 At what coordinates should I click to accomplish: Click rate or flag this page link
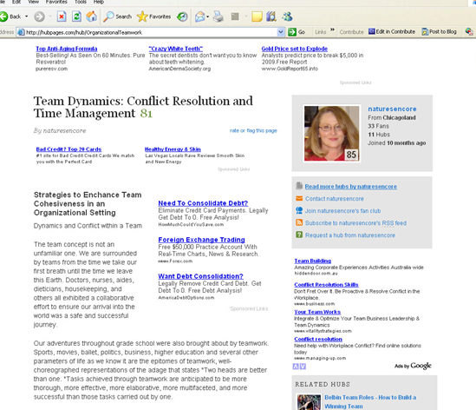(x=253, y=130)
